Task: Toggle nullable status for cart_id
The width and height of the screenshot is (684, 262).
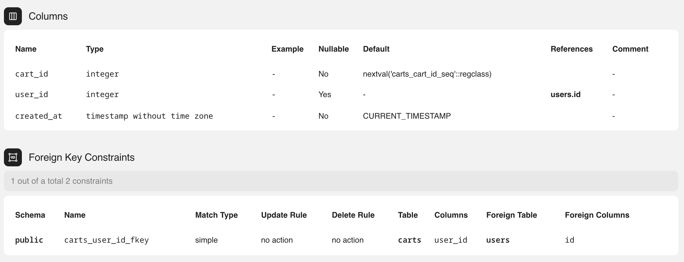Action: click(x=323, y=74)
